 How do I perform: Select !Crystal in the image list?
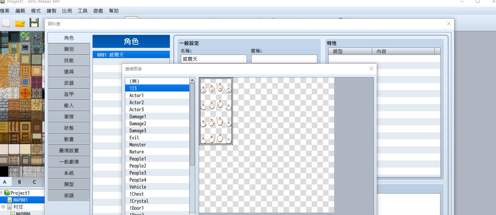click(x=157, y=201)
